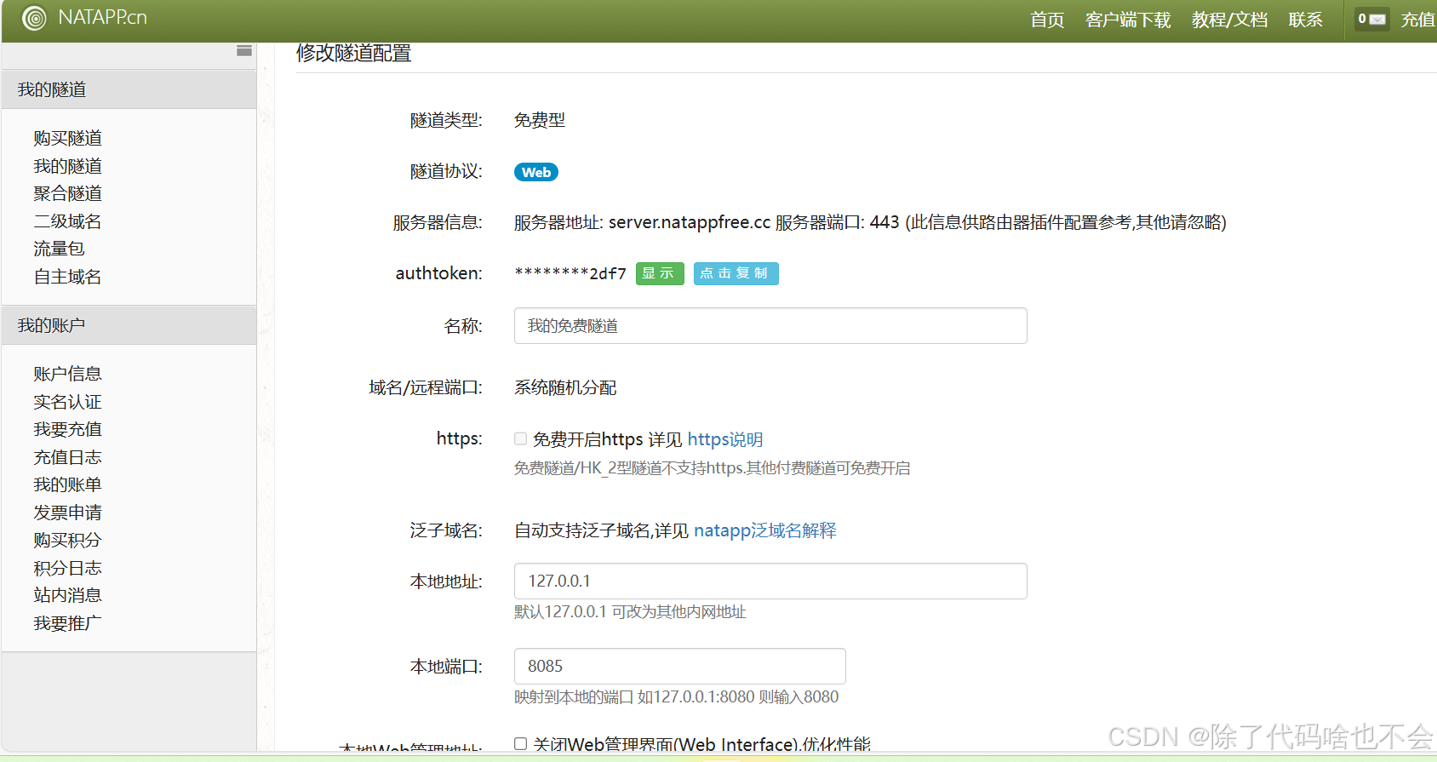The height and width of the screenshot is (762, 1437).
Task: Open 发票申请 in the sidebar
Action: pos(68,513)
